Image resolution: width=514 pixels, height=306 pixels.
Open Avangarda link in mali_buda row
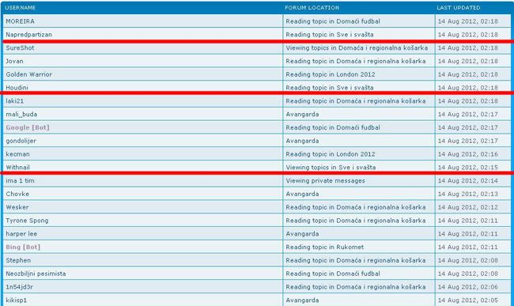(302, 115)
